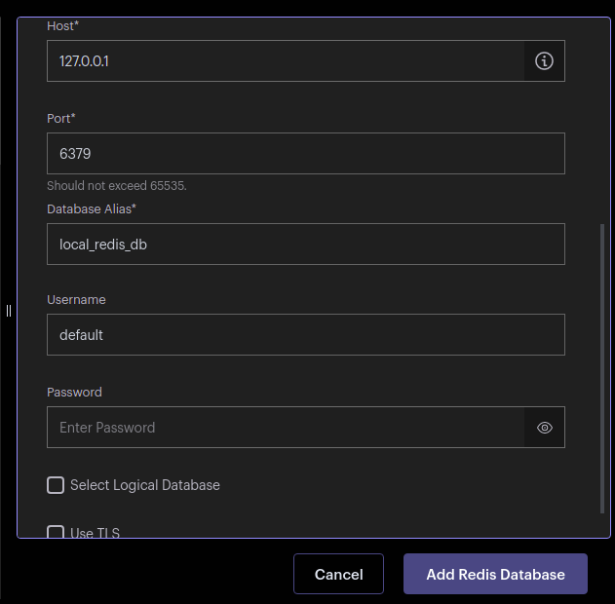Click the 'Port*' label
The height and width of the screenshot is (604, 615).
[x=60, y=119]
